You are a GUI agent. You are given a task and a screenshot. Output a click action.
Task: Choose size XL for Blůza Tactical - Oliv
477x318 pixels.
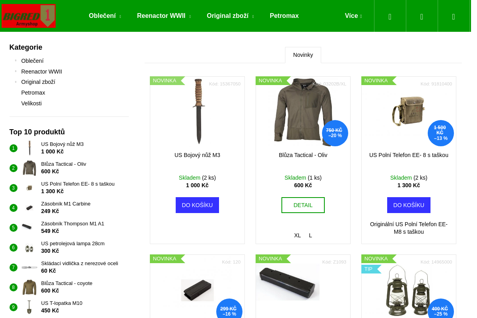pyautogui.click(x=297, y=235)
